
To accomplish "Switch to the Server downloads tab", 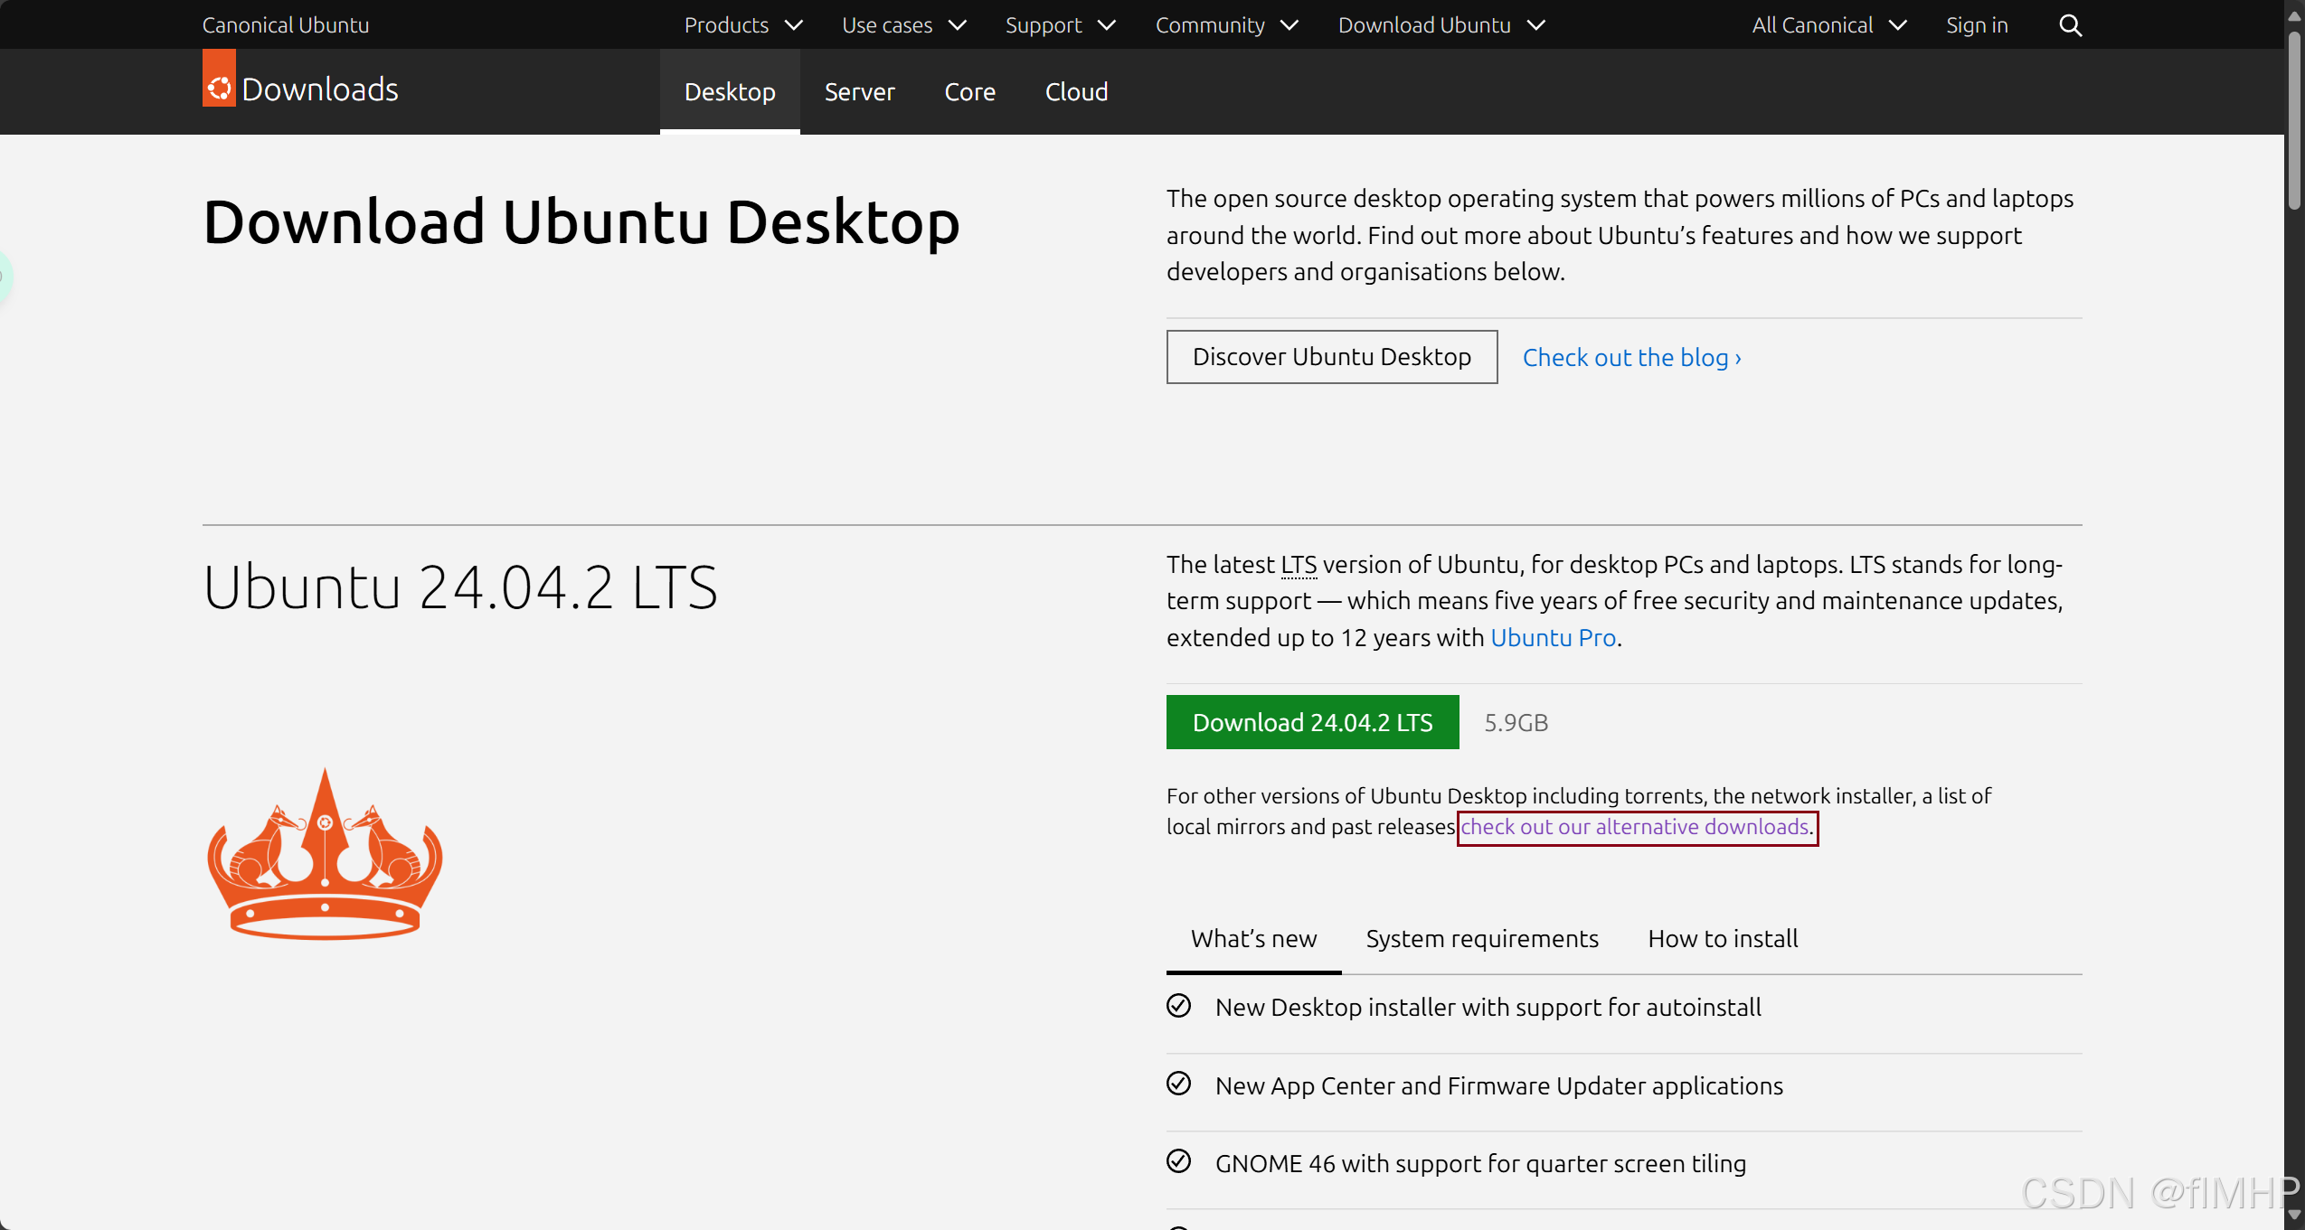I will tap(859, 92).
